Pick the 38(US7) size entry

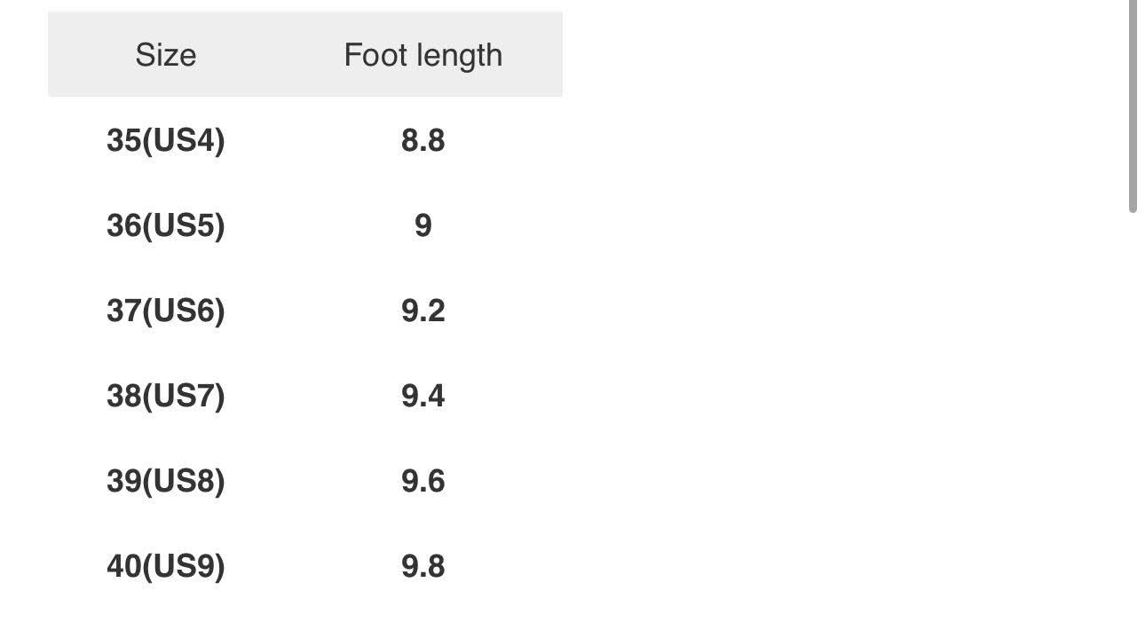165,396
